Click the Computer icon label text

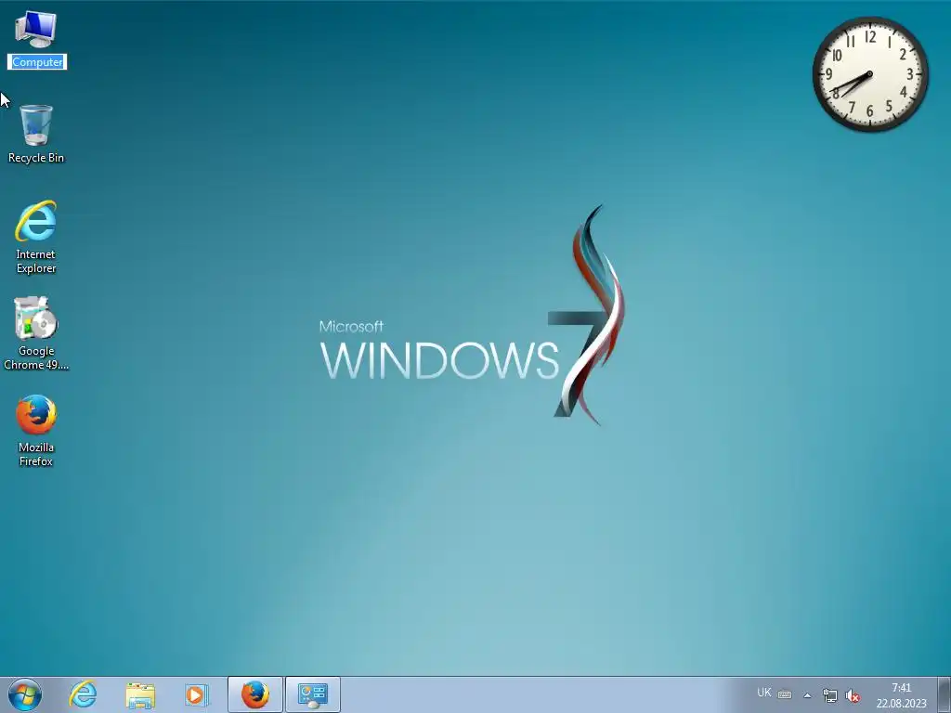click(x=37, y=62)
